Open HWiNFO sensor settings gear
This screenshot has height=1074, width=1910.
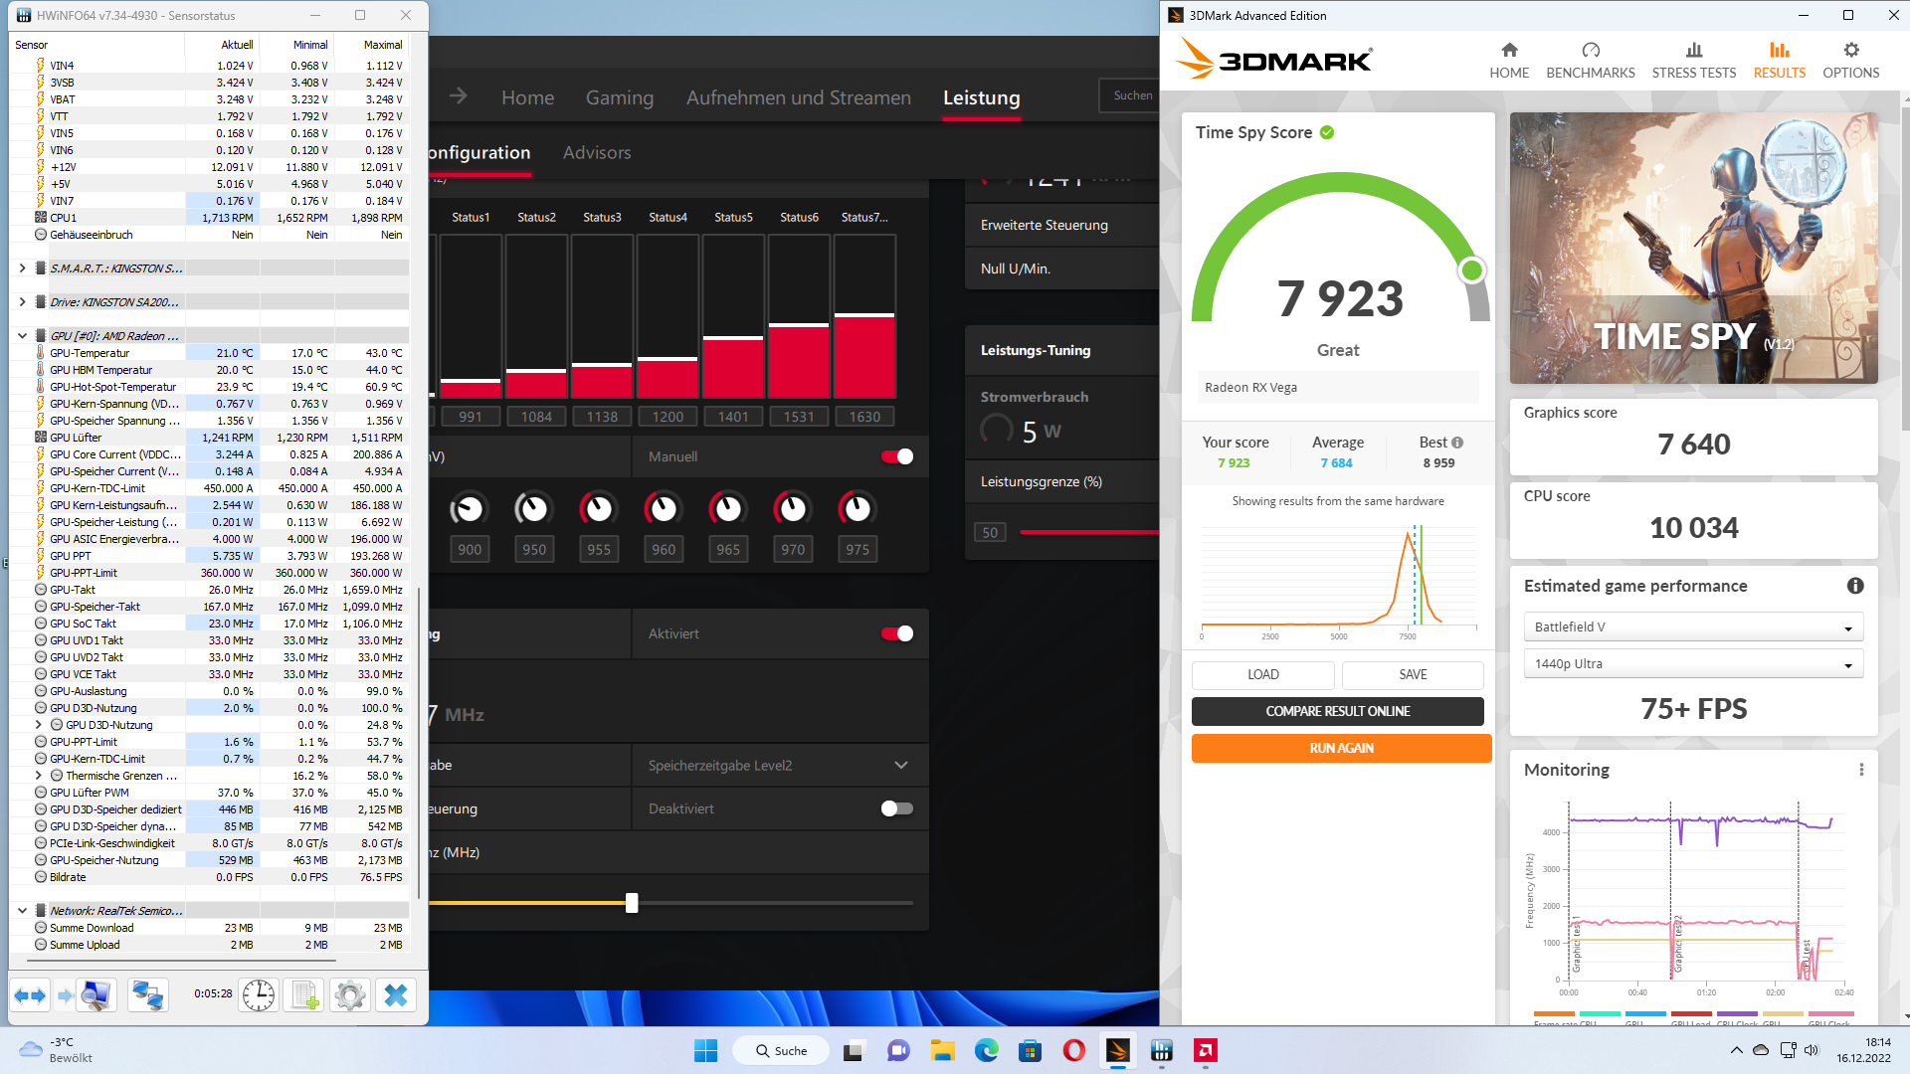point(350,995)
